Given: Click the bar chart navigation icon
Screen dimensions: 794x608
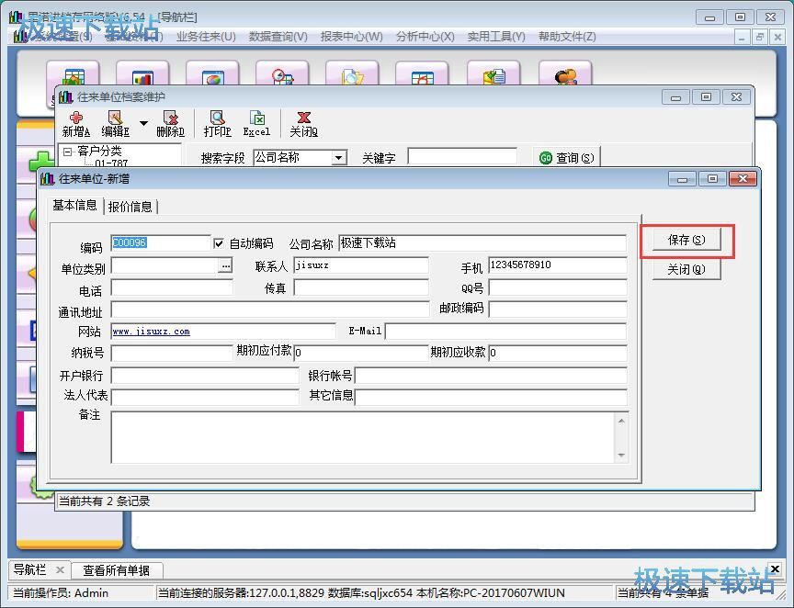Looking at the screenshot, I should coord(142,74).
